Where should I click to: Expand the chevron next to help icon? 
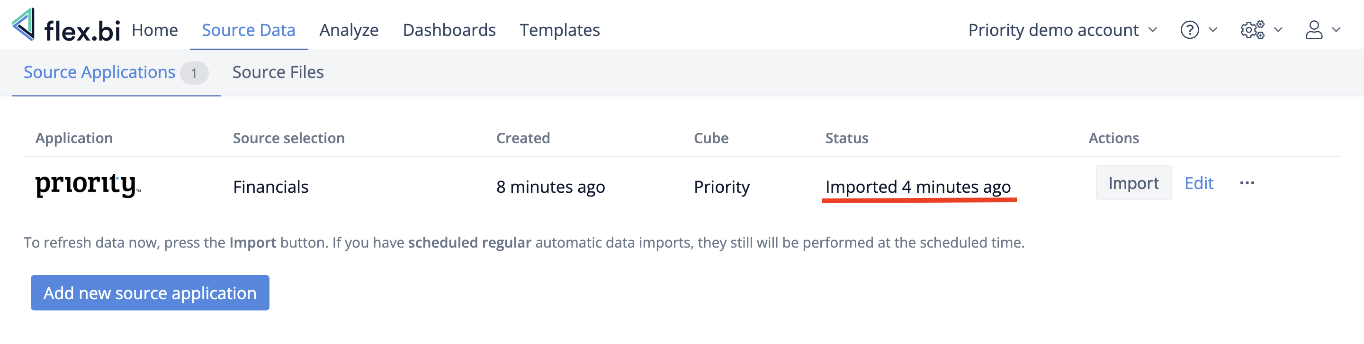click(1213, 30)
